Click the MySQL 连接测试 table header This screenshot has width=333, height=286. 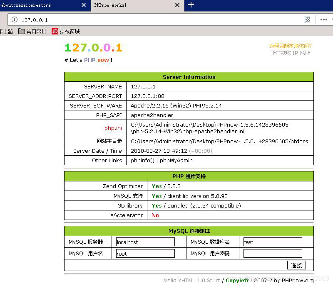(189, 231)
